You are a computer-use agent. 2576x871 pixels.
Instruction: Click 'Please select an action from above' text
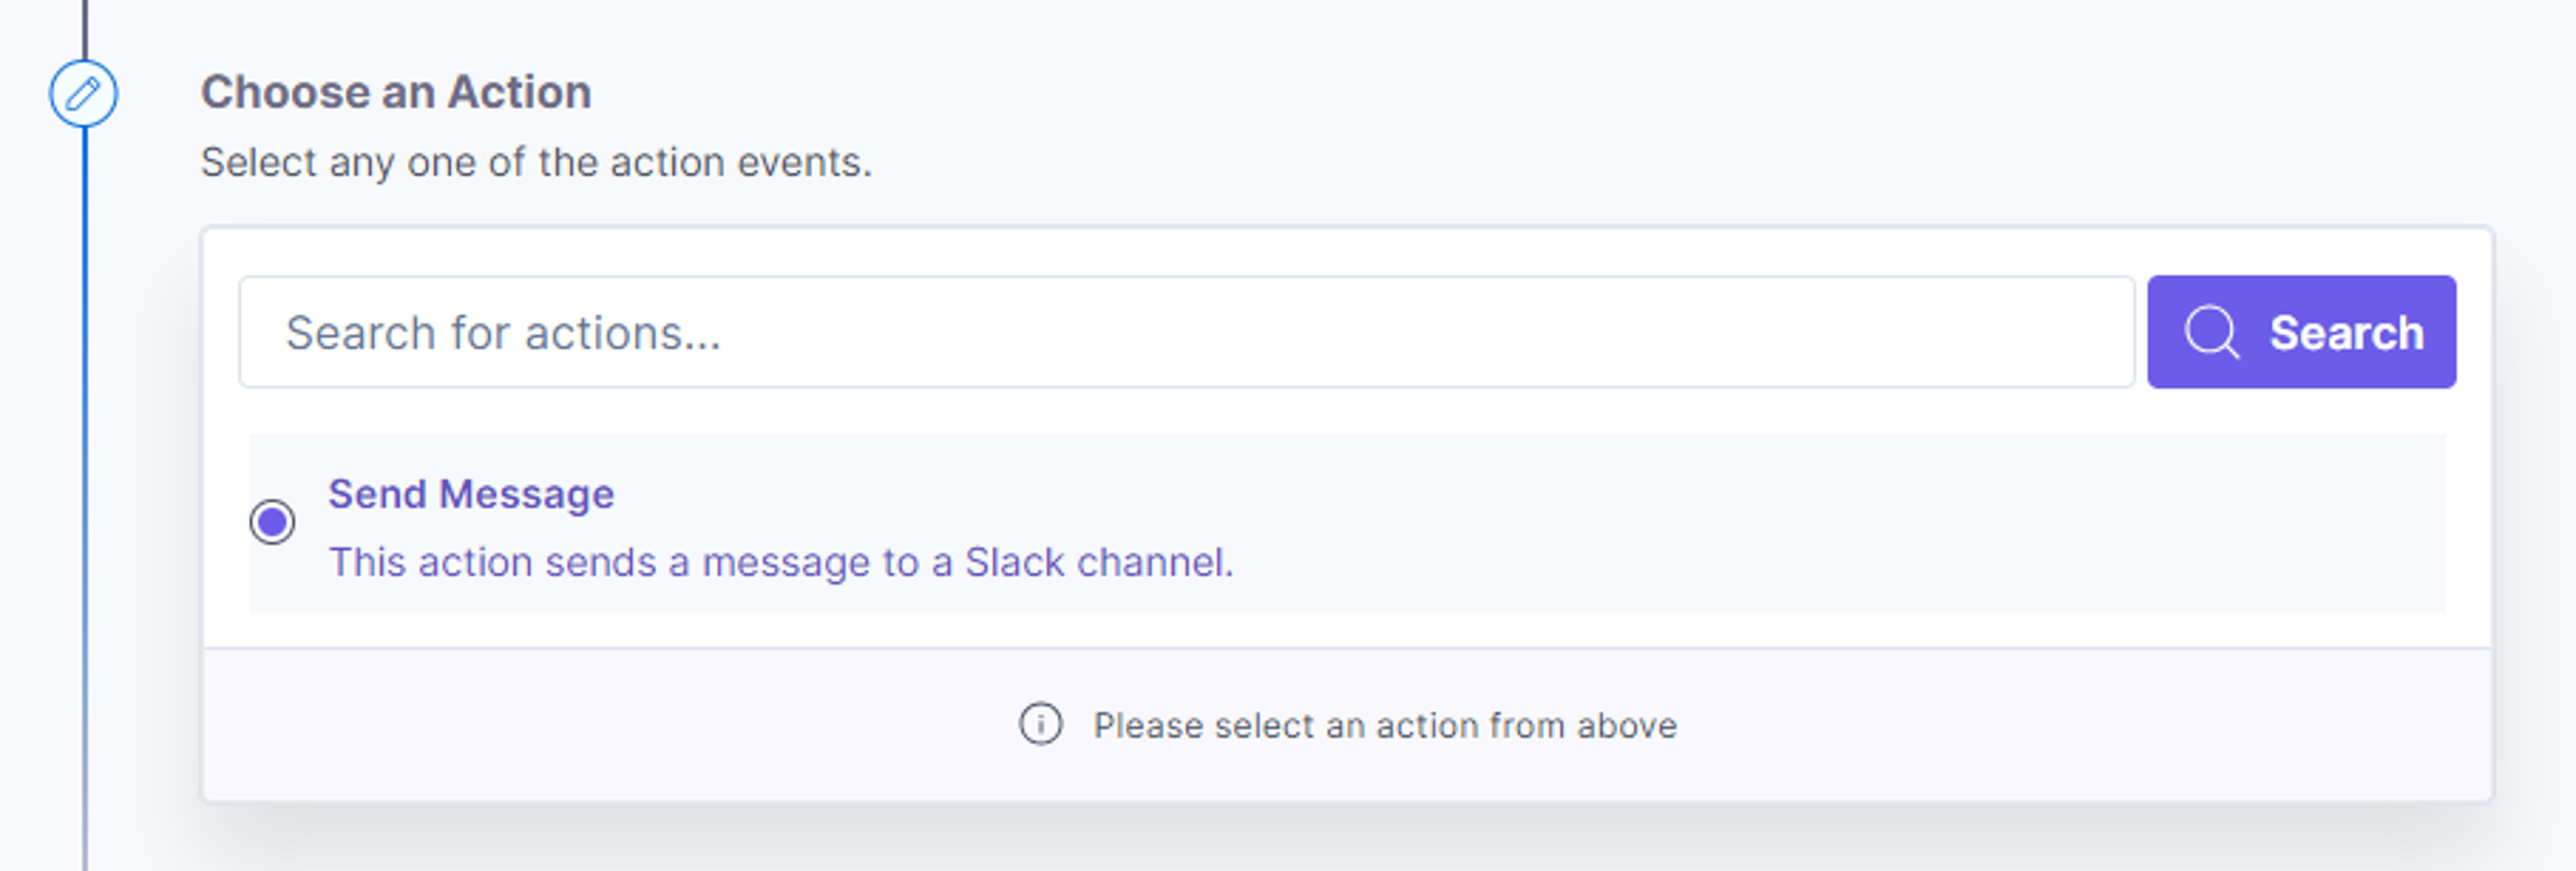[1385, 725]
